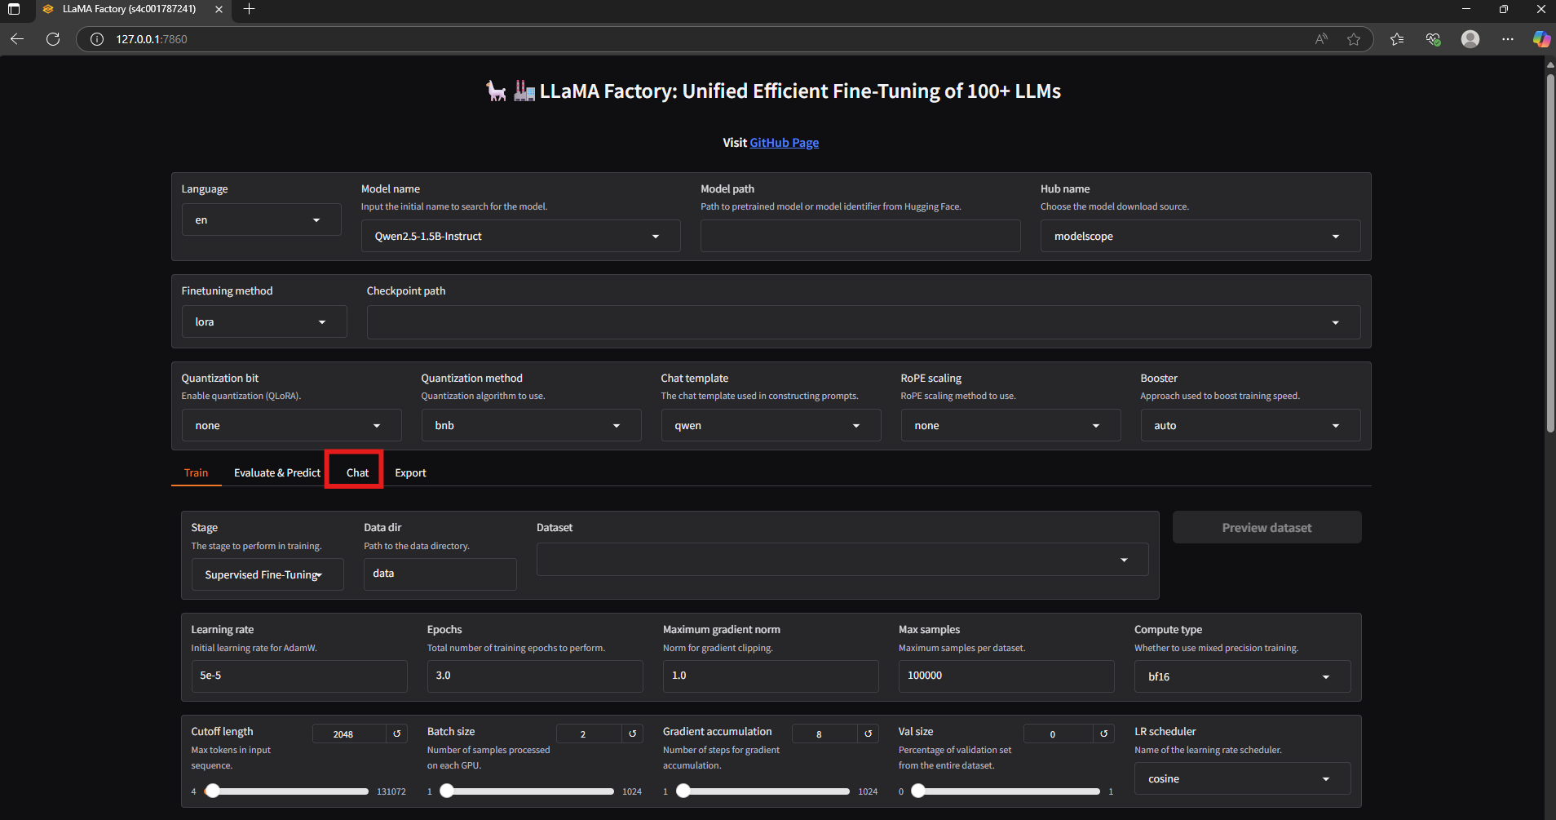This screenshot has width=1556, height=820.
Task: Switch to the Export tab
Action: point(410,472)
